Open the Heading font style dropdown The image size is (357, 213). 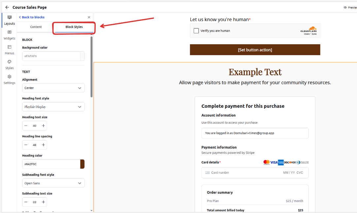tap(53, 107)
